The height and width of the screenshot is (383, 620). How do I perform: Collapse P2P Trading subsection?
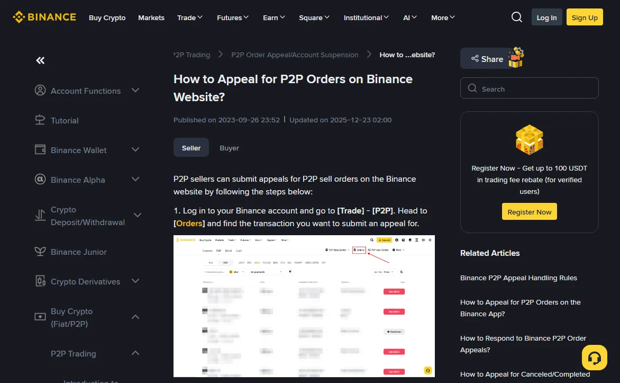click(x=135, y=353)
